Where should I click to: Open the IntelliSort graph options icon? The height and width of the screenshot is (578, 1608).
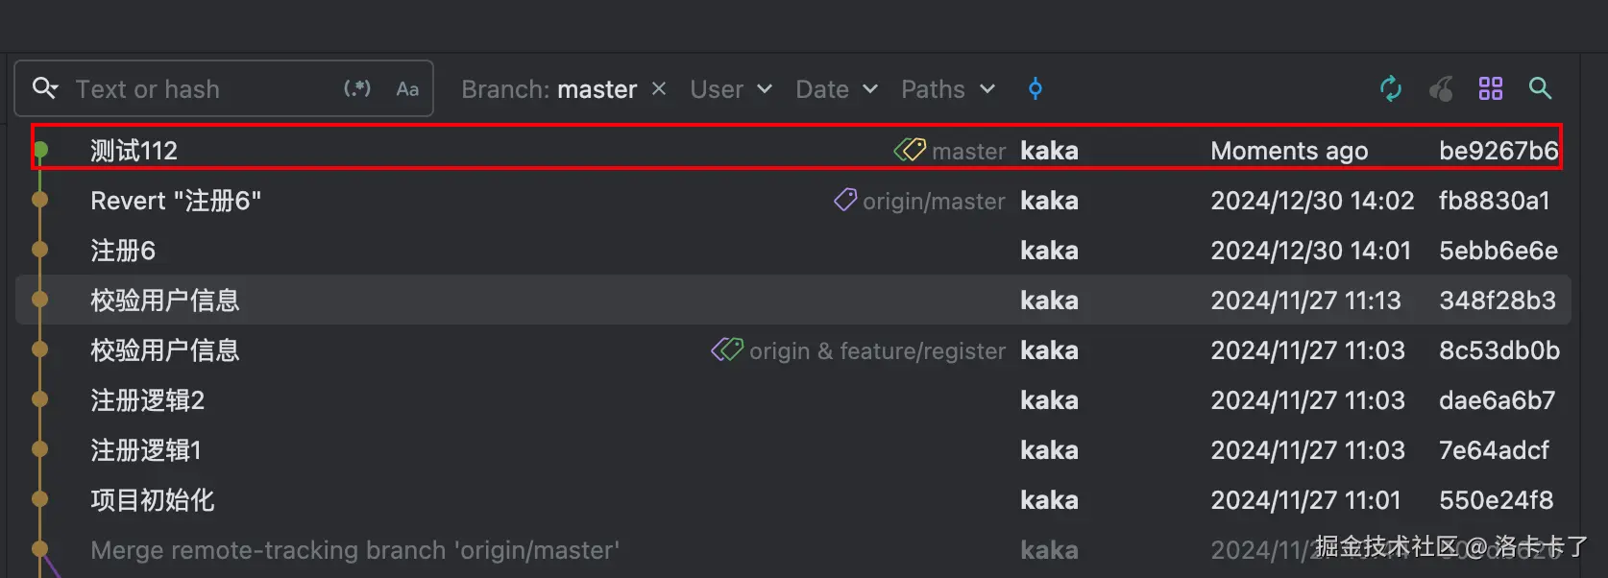point(1491,89)
